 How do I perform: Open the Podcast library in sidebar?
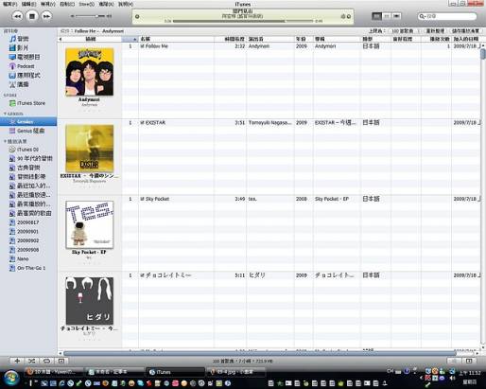click(22, 66)
